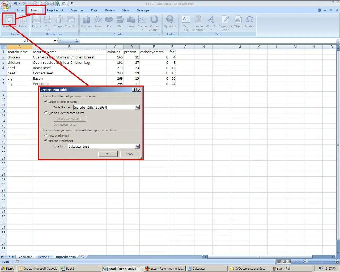
Task: Insert a Picture from ribbon
Action: click(36, 22)
